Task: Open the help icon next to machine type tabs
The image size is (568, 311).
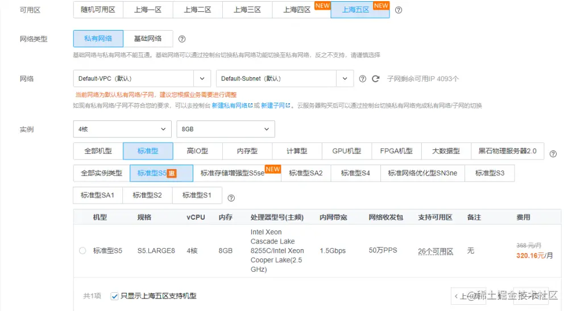Action: 553,154
